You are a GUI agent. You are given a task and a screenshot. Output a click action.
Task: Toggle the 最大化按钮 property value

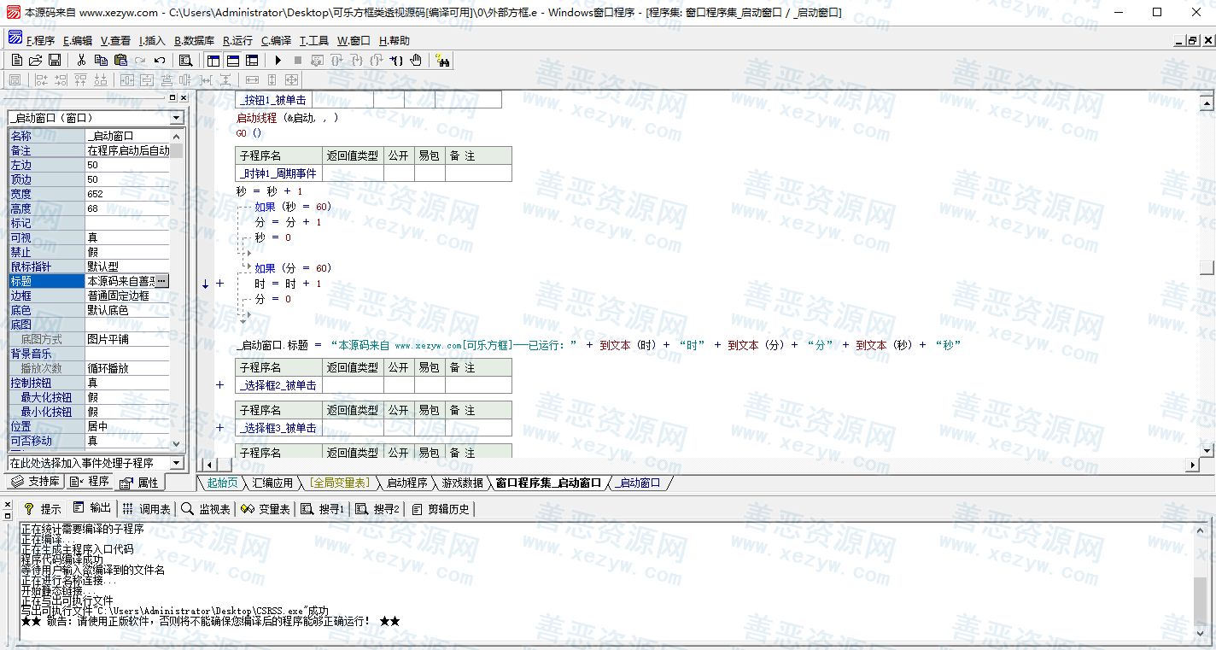[x=128, y=397]
